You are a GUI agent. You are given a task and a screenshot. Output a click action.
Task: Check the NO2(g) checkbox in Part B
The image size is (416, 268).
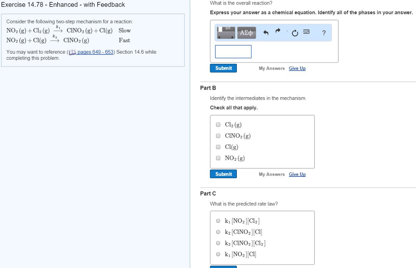(x=218, y=158)
